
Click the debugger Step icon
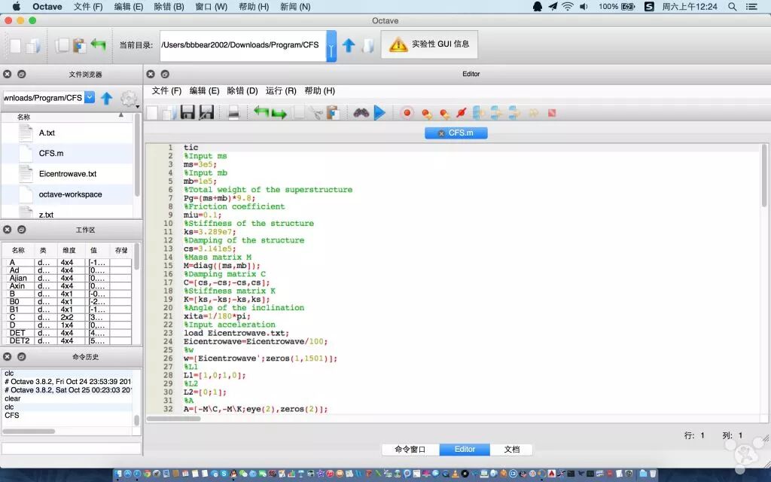[478, 113]
